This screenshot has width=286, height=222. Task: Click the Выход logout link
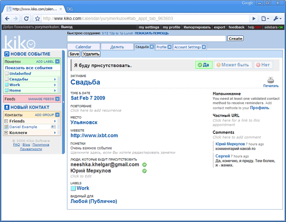point(67,27)
